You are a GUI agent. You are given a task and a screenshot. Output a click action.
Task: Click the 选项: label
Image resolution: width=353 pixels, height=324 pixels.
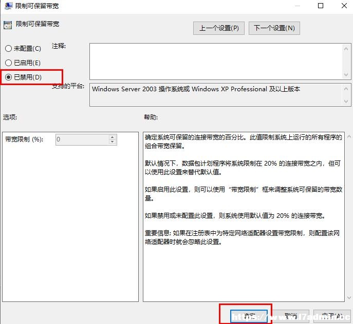[10, 117]
